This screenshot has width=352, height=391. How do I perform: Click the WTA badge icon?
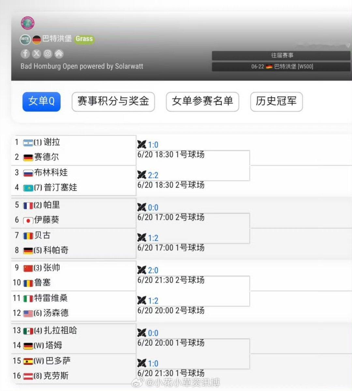25,39
